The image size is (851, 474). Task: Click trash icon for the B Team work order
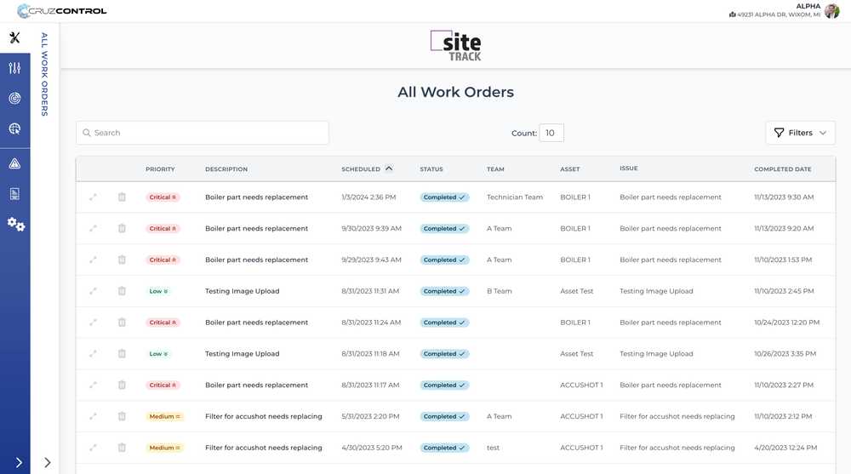(x=122, y=291)
